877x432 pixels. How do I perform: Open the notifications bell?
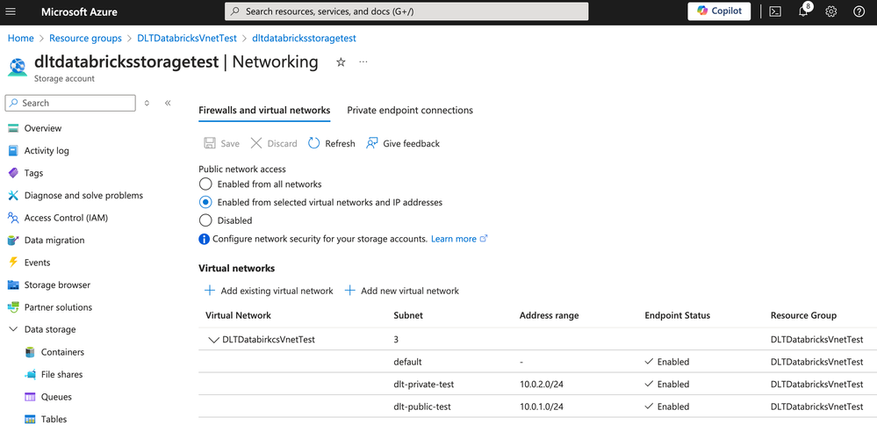click(x=804, y=11)
